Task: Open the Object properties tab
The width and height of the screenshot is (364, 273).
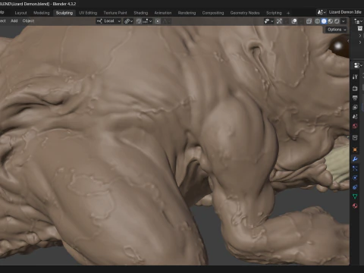Action: pyautogui.click(x=355, y=149)
